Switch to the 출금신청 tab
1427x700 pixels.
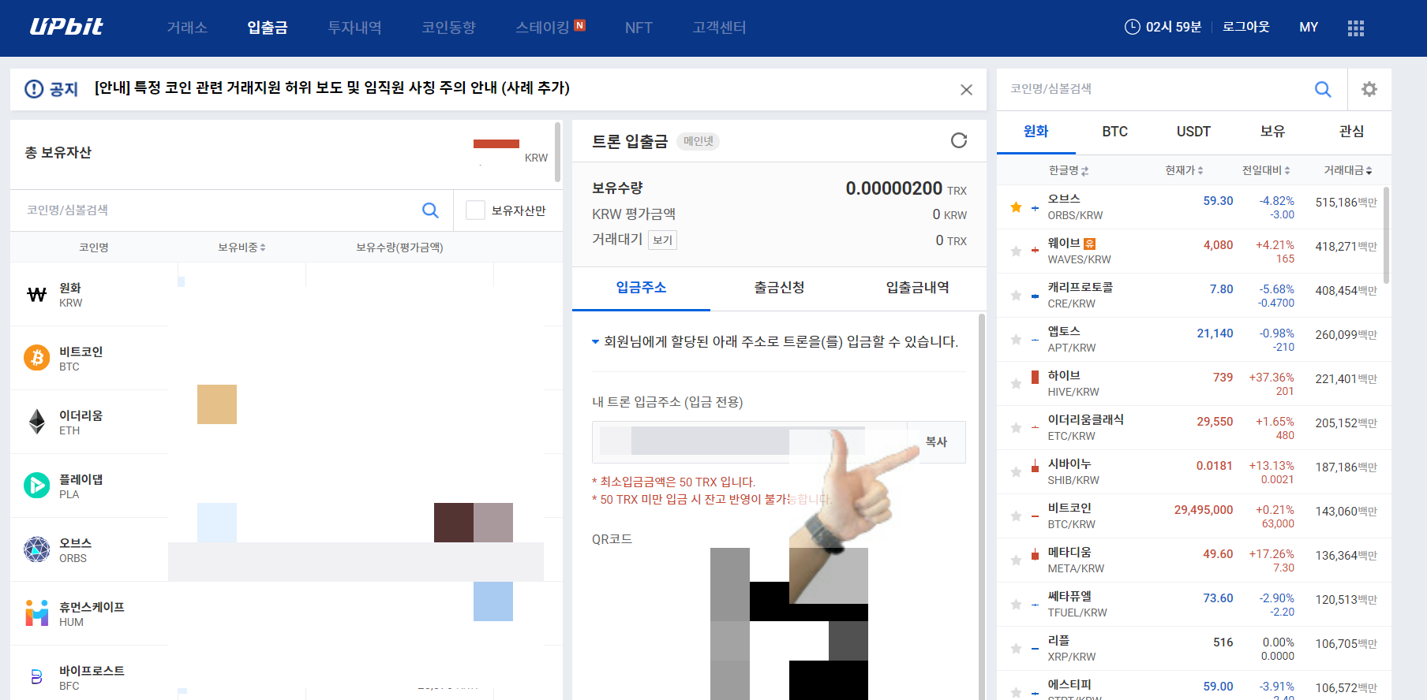(x=779, y=288)
